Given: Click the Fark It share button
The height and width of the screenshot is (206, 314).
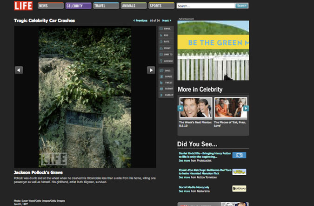Looking at the screenshot, I should pyautogui.click(x=166, y=95).
